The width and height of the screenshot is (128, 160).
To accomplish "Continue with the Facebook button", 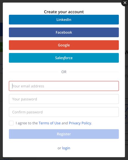I will click(64, 32).
